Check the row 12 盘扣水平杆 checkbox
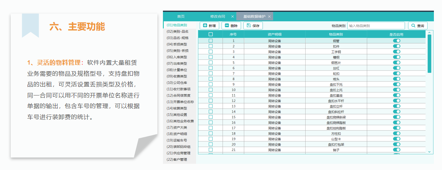Viewport: 442px width, 170px height. (x=210, y=101)
